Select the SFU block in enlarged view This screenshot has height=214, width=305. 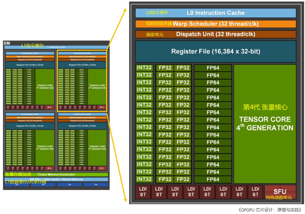pos(280,192)
